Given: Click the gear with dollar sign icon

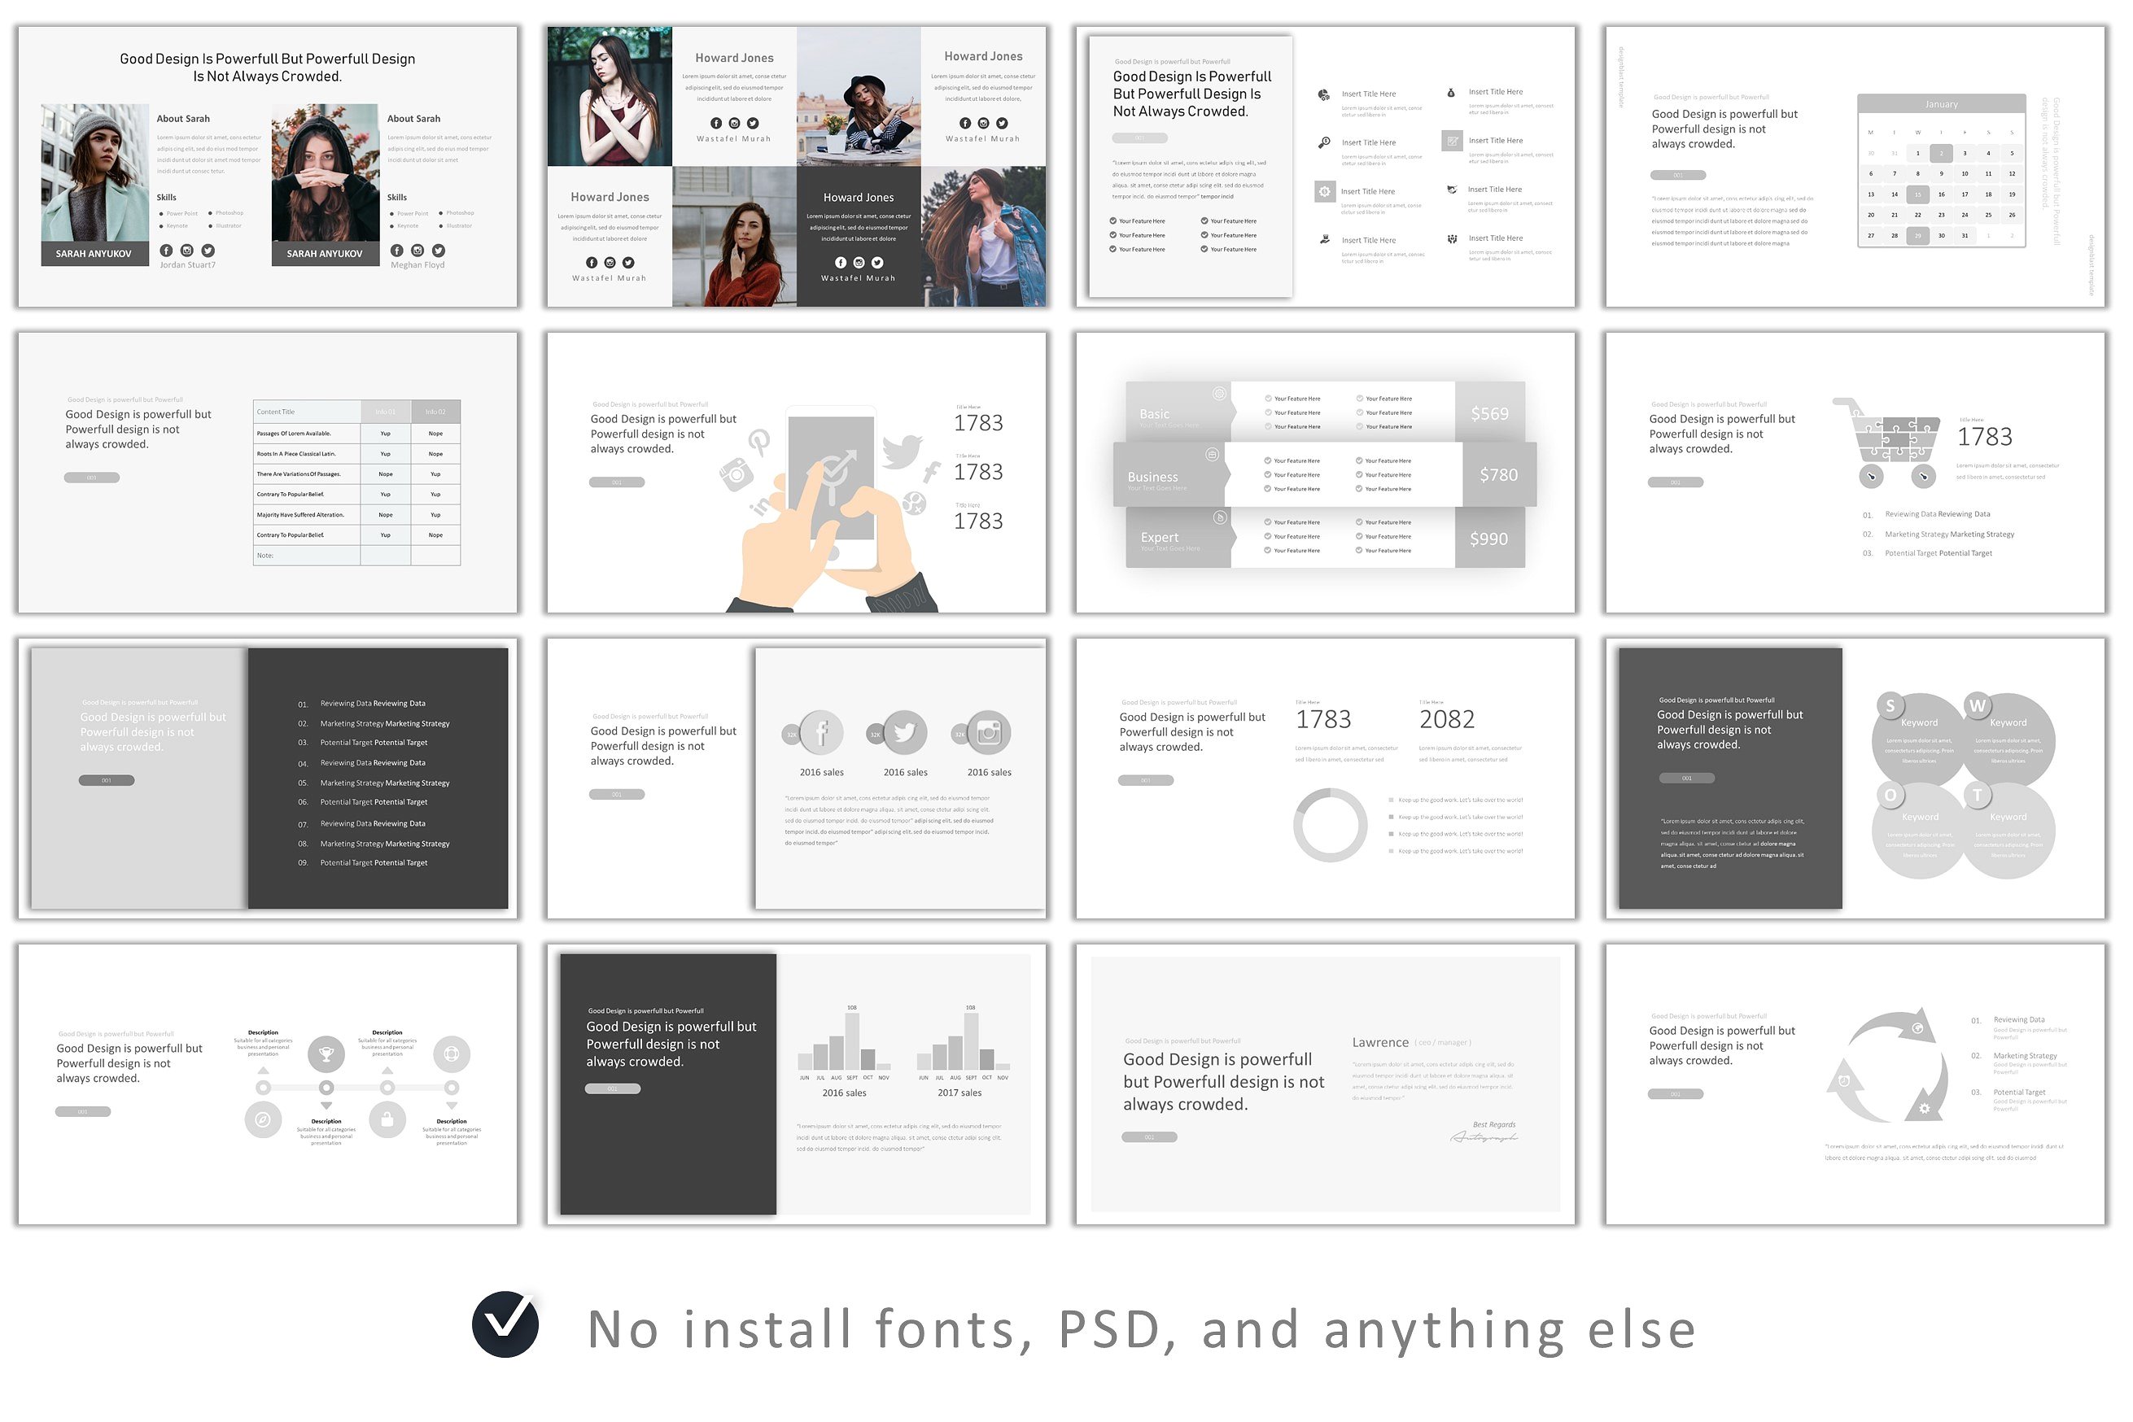Looking at the screenshot, I should [x=1326, y=192].
